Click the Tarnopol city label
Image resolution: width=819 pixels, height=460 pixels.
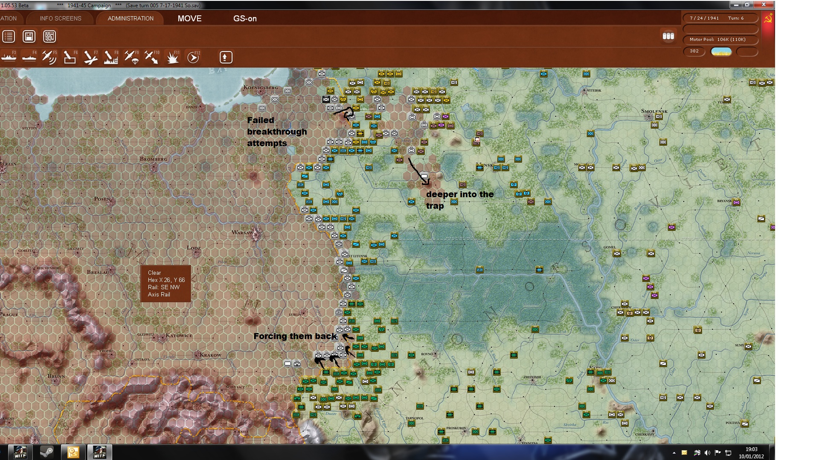tap(415, 418)
